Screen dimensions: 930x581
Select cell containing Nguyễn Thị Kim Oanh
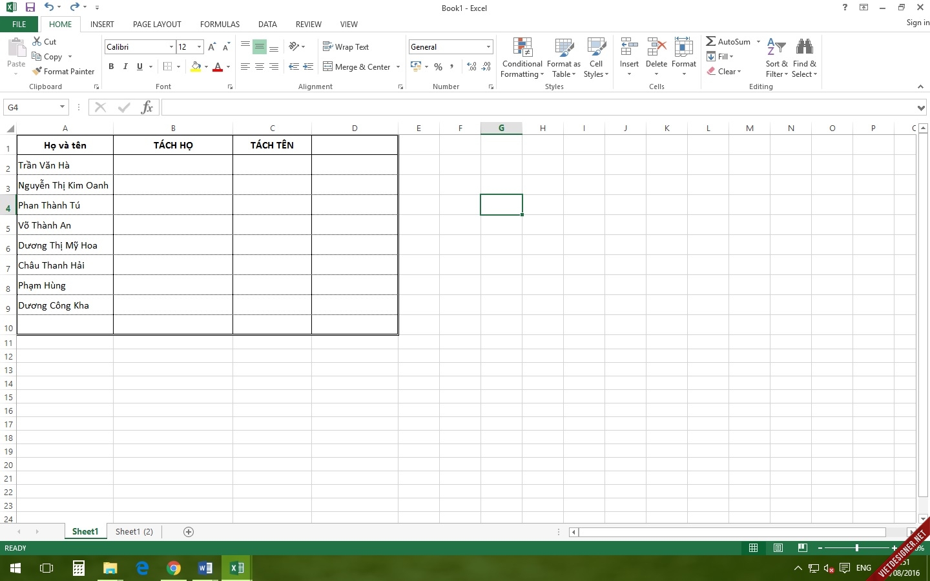[64, 185]
